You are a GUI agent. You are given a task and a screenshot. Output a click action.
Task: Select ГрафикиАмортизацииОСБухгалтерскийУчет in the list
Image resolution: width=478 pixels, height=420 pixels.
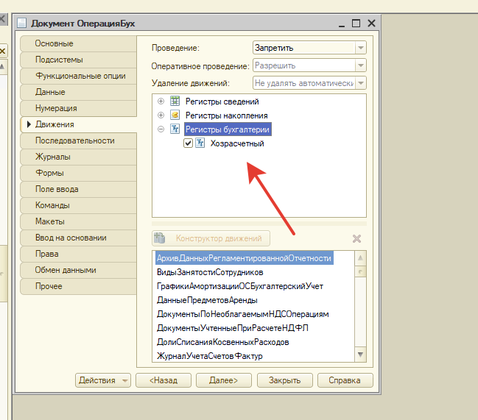click(x=240, y=286)
